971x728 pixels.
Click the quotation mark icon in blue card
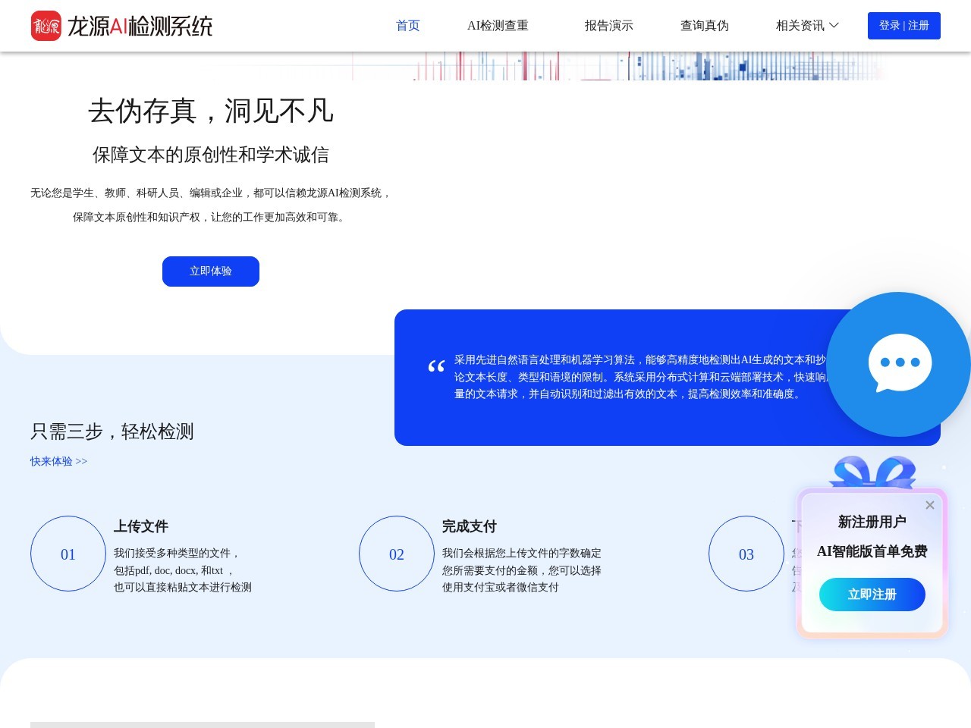[x=436, y=366]
